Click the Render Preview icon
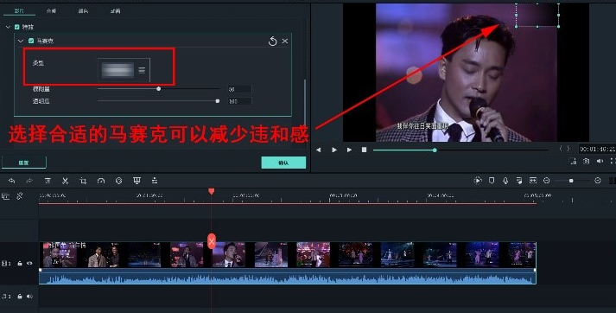616x313 pixels. tap(477, 181)
